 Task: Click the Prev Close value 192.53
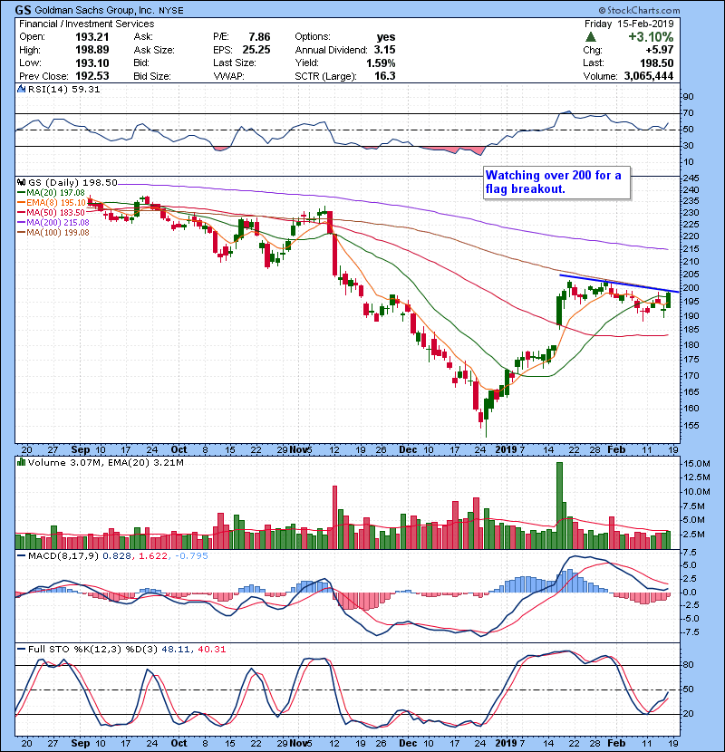tap(92, 76)
